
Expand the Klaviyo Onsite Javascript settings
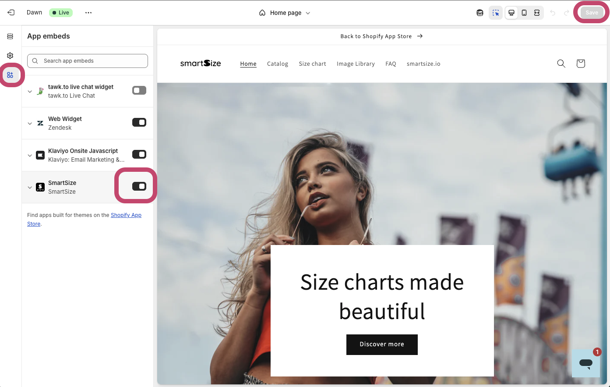[30, 155]
